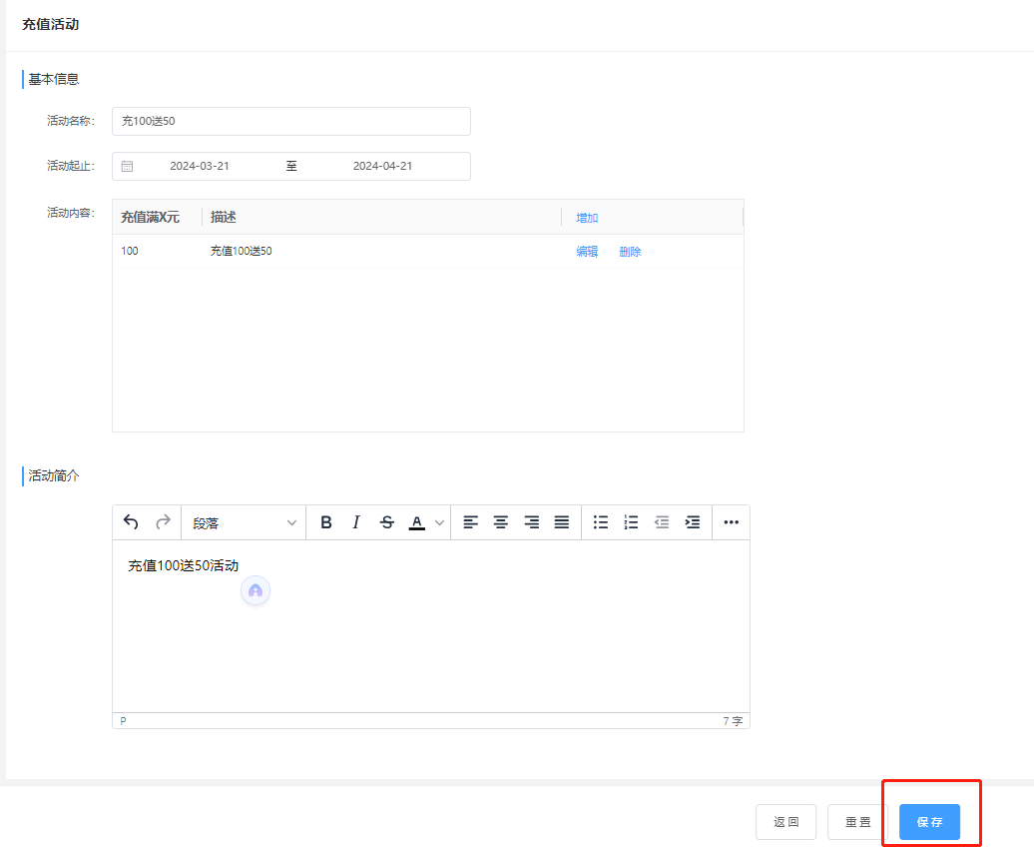Open the 段落 paragraph format dropdown

click(x=245, y=522)
